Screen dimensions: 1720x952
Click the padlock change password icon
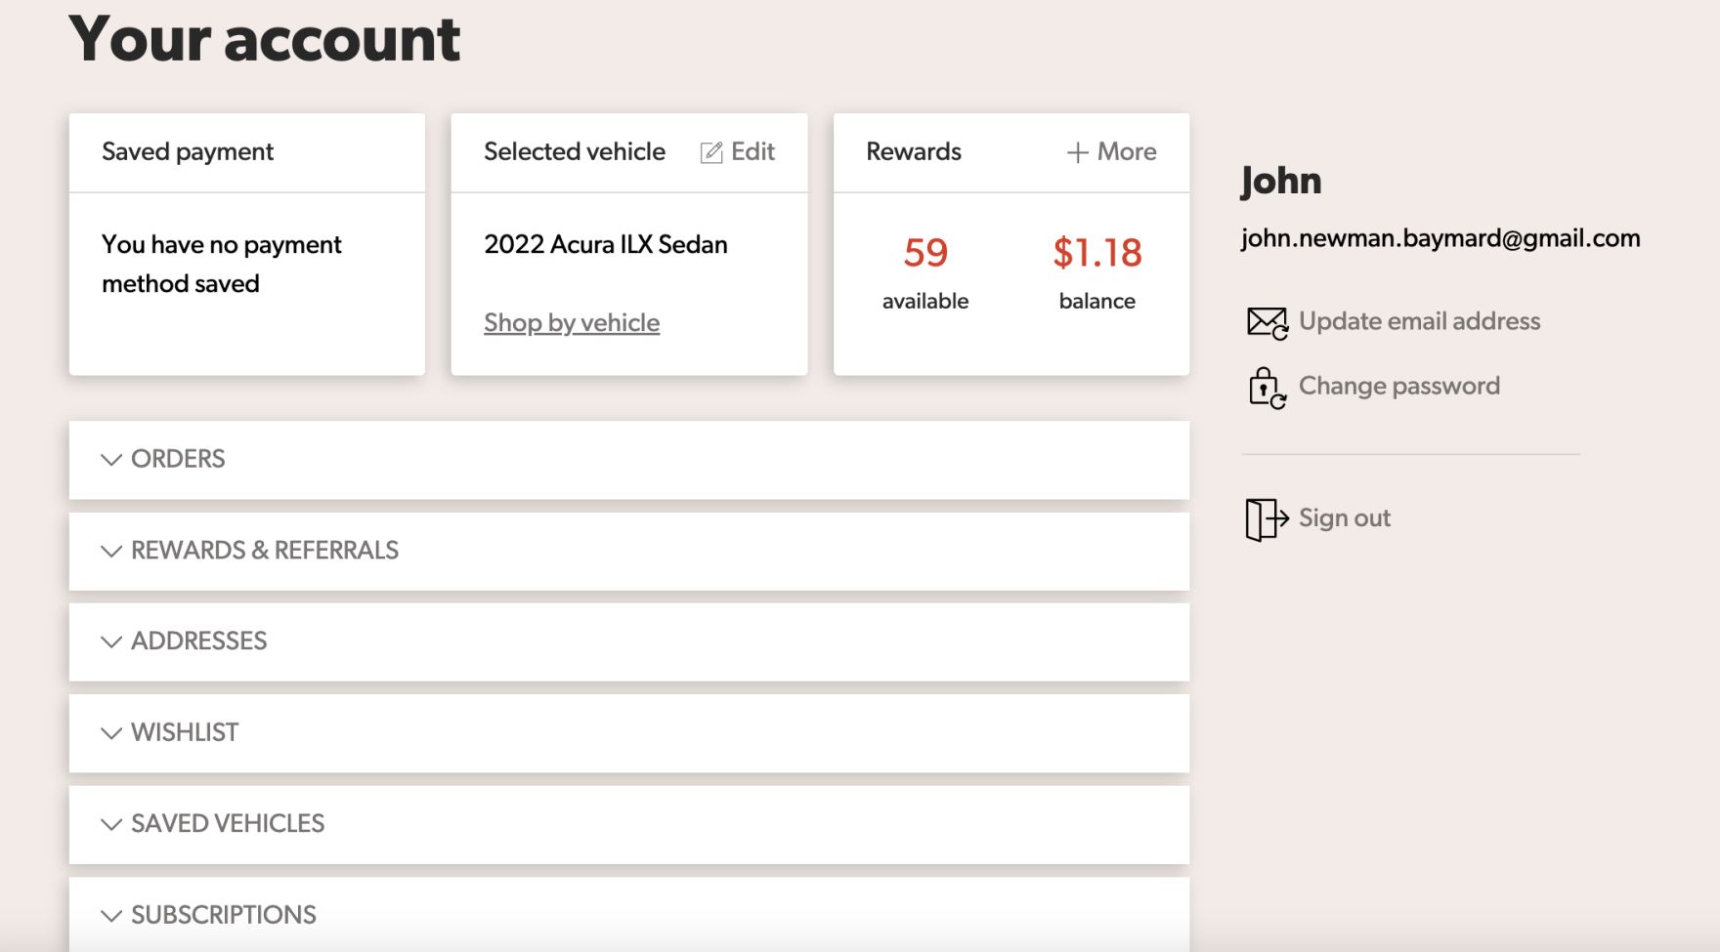pos(1267,388)
